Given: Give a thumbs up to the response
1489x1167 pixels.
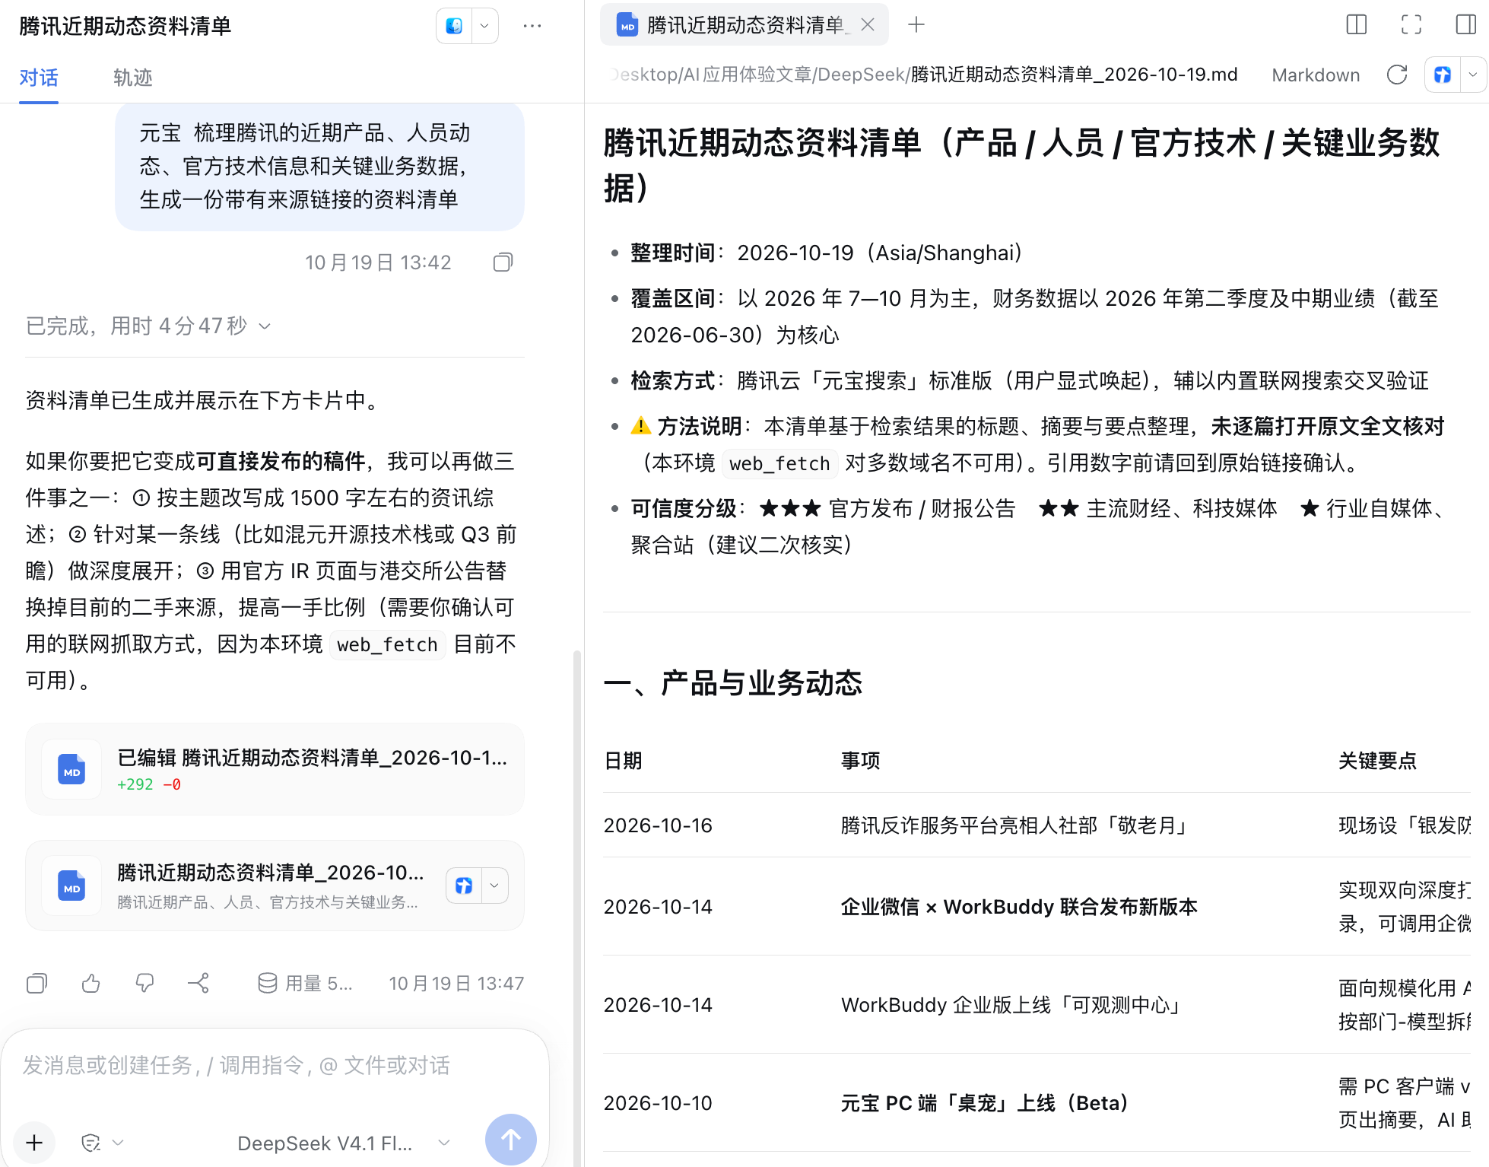Looking at the screenshot, I should 90,984.
